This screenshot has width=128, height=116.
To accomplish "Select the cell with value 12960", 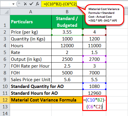I will pyautogui.click(x=94, y=93).
